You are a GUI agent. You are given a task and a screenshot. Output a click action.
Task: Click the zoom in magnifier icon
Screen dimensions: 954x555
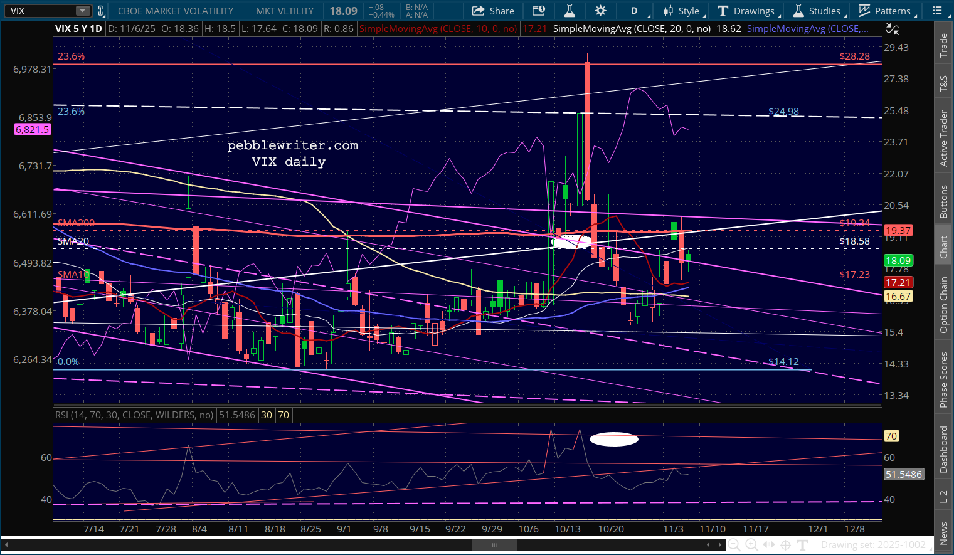click(751, 545)
